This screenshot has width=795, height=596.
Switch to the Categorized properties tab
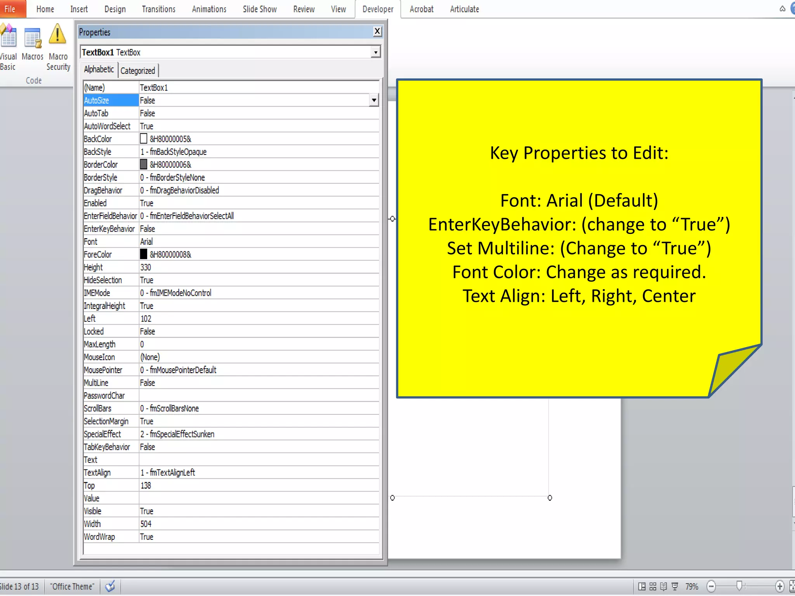138,71
